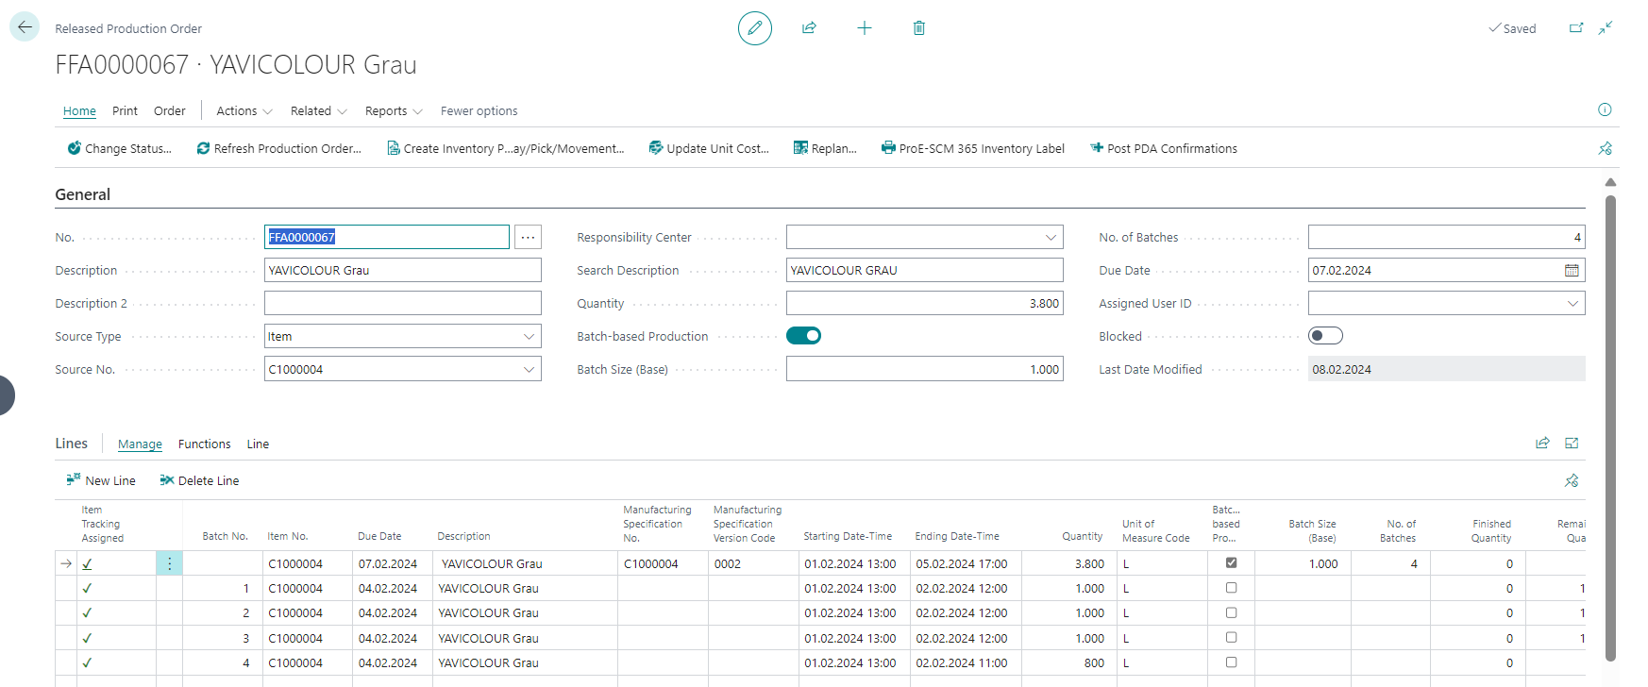
Task: Click Create Inventory Put-away/Pick/Movement action
Action: pos(506,148)
